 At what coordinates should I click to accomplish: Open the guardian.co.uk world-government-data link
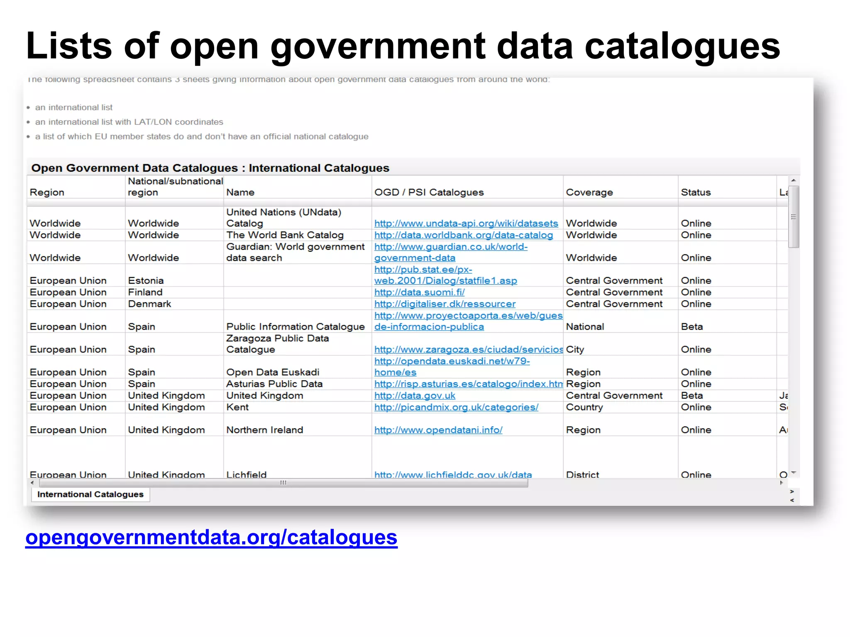tap(451, 252)
